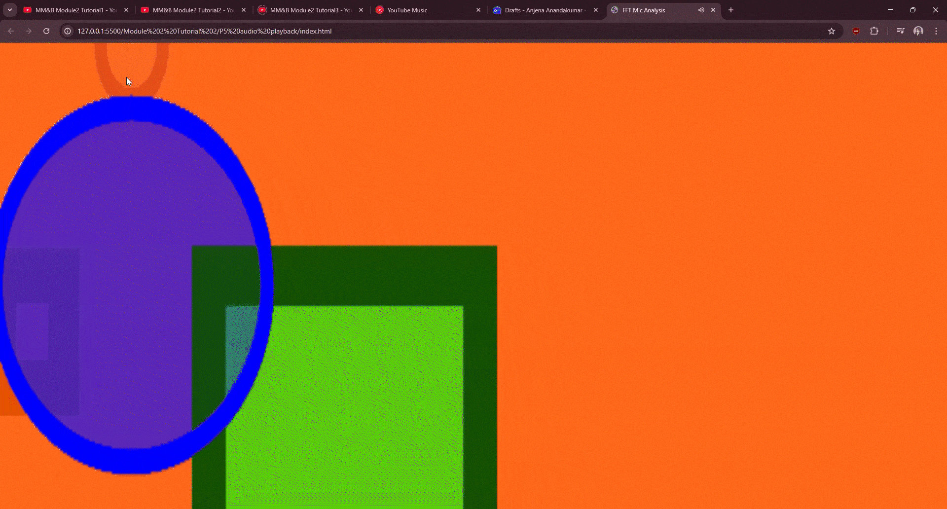Mute the FFT Mic Analysis tab audio
Screen dimensions: 947x509
(701, 9)
